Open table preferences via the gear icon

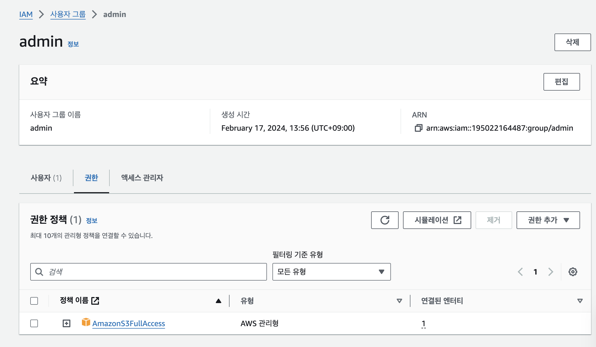573,272
